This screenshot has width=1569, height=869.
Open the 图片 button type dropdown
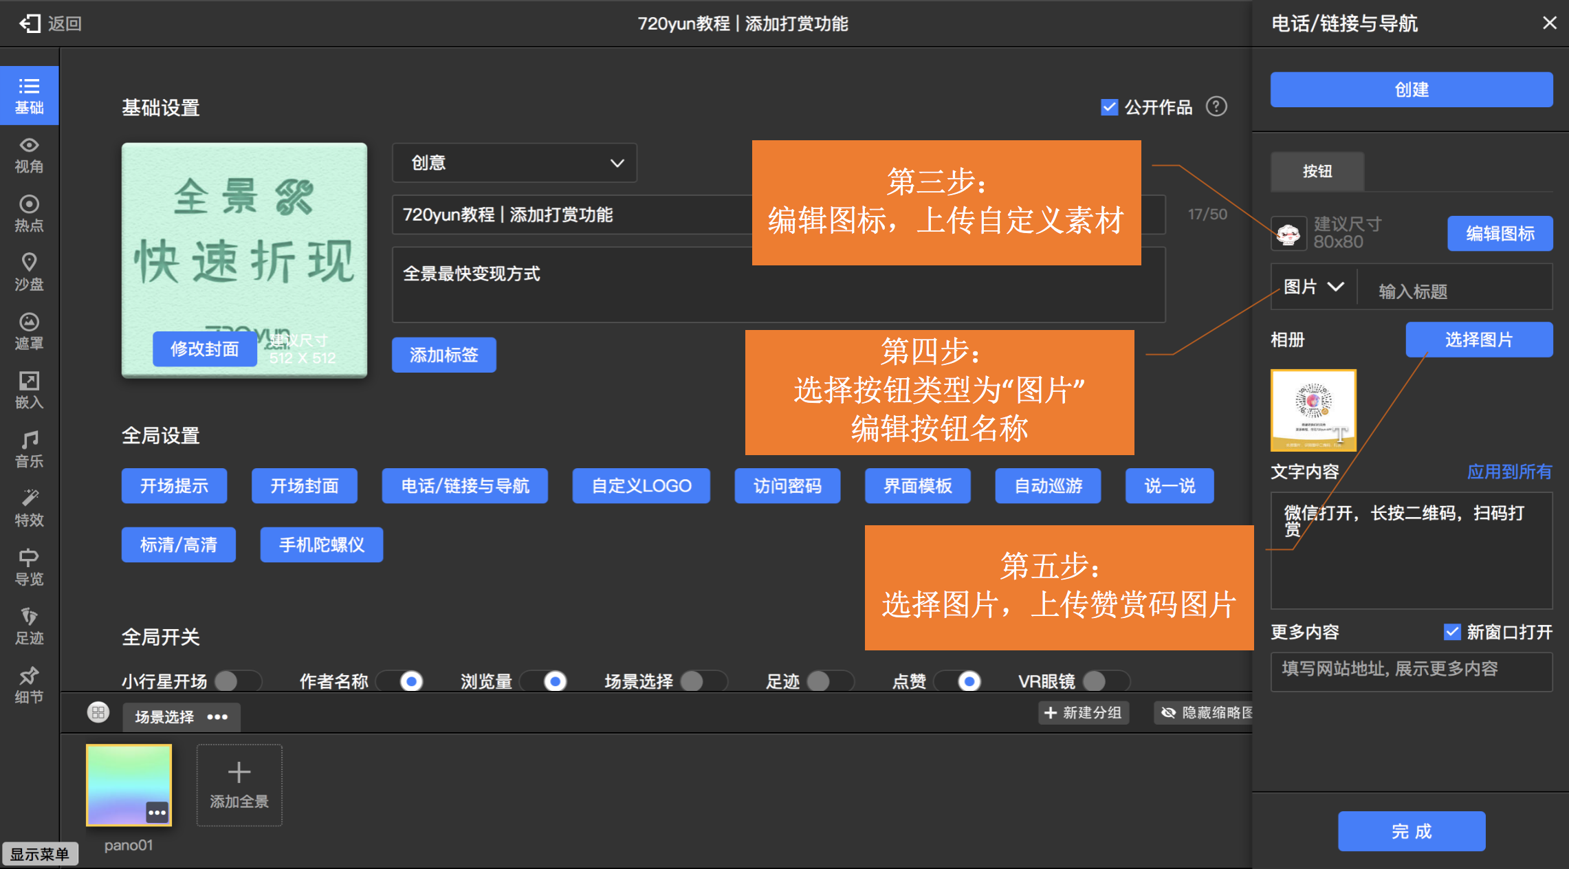click(x=1313, y=287)
